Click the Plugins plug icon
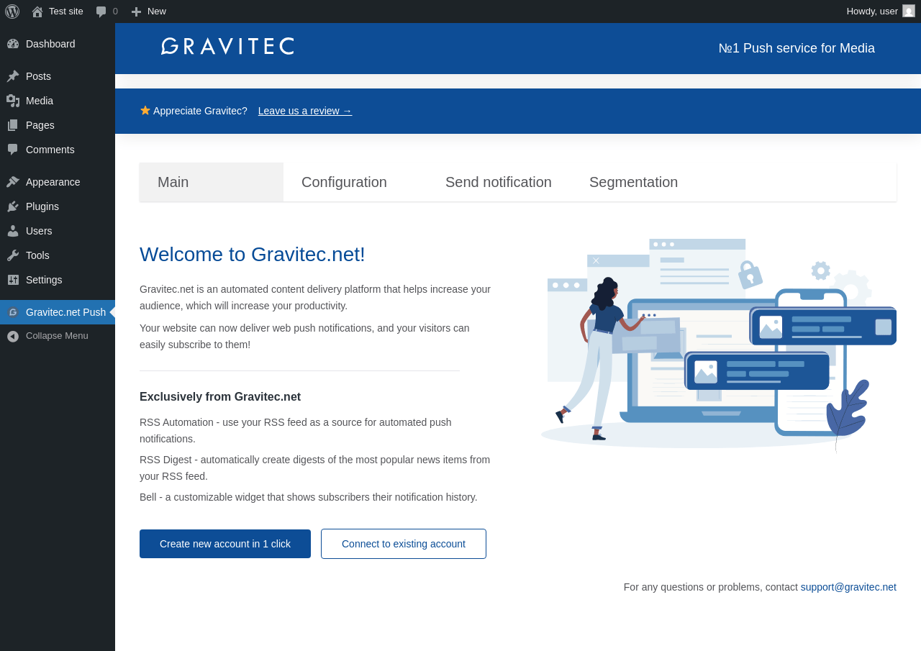The image size is (921, 651). (13, 206)
